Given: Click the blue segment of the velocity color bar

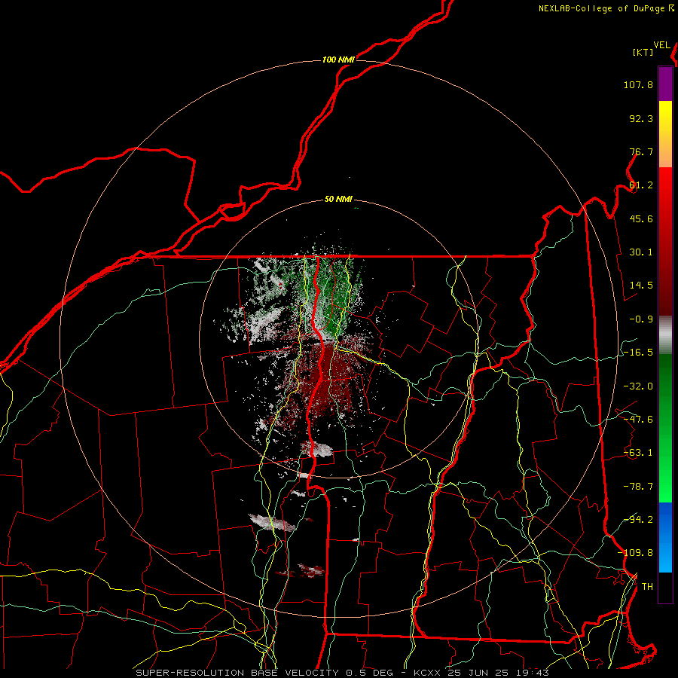Looking at the screenshot, I should tap(665, 537).
